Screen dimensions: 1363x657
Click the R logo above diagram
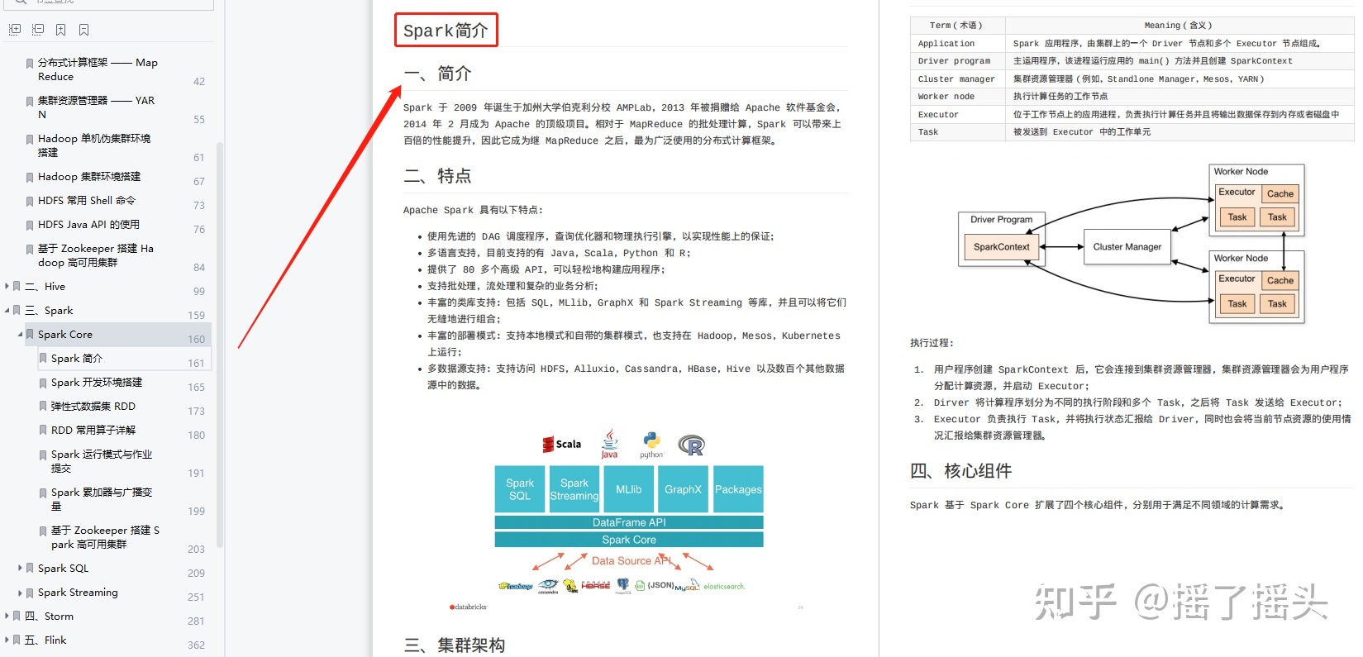pyautogui.click(x=691, y=445)
